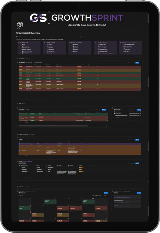This screenshot has height=233, width=160.
Task: Click the Task by Priority horizontal scrollbar
Action: point(53,126)
